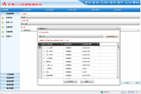The width and height of the screenshot is (141, 94).
Task: Click the import validate button left of 退出
Action: (x=70, y=81)
